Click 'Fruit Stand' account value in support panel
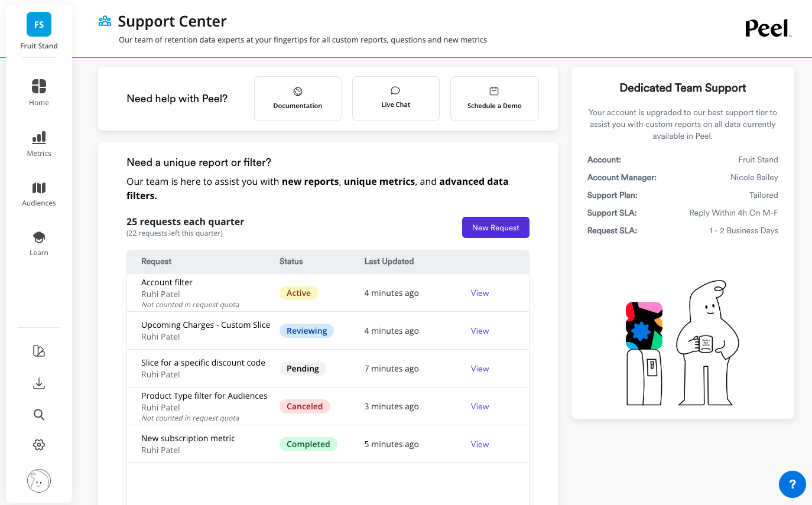 [x=758, y=159]
